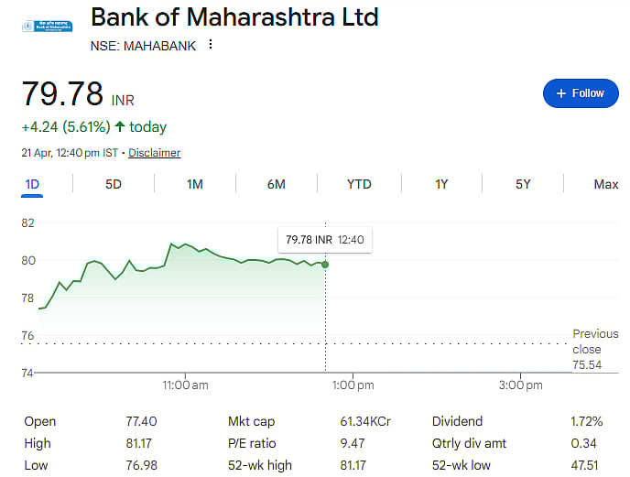
Task: Follow Bank of Maharashtra stock
Action: pyautogui.click(x=580, y=93)
